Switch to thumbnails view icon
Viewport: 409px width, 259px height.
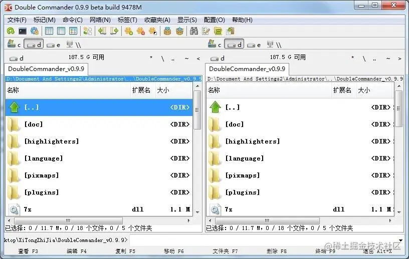pos(73,31)
